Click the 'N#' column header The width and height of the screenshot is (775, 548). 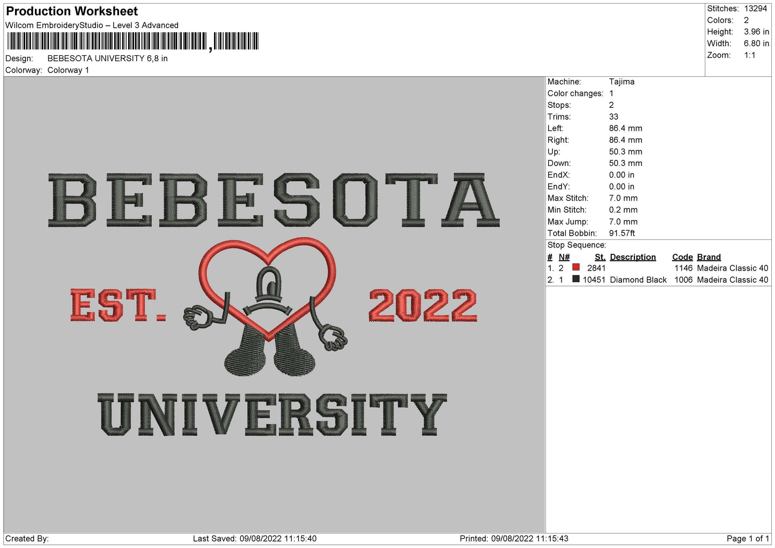564,257
